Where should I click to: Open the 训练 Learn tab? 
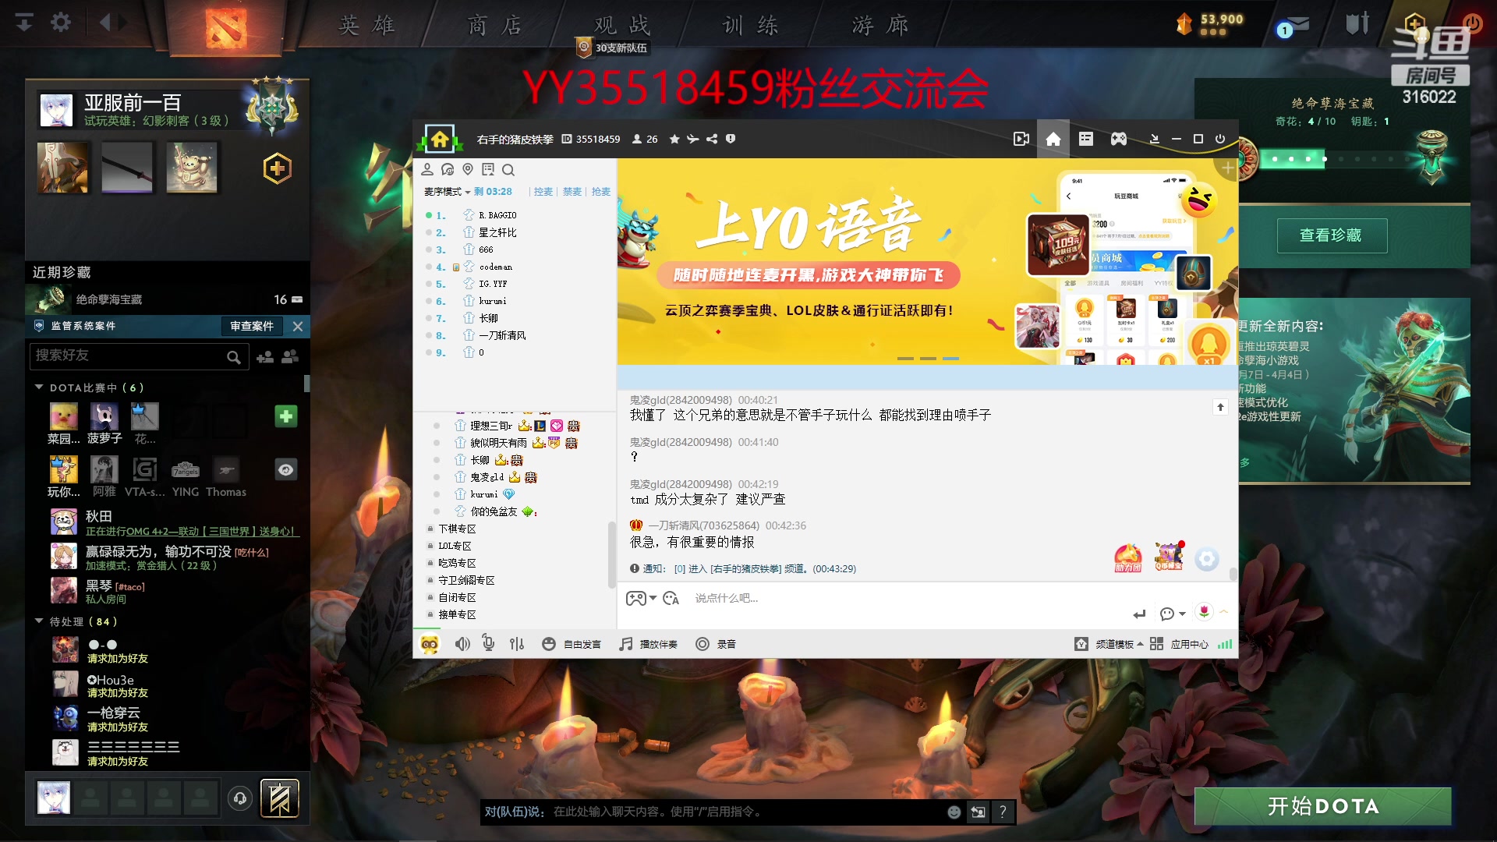750,26
